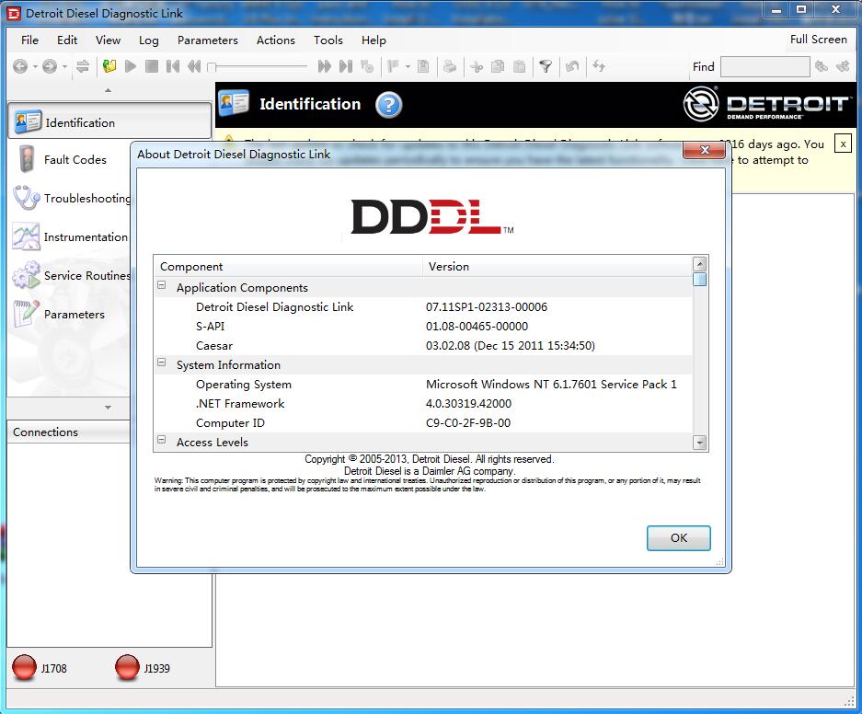Select the Detroit Diesel Diagnostic Link version row
This screenshot has width=862, height=714.
tap(423, 306)
